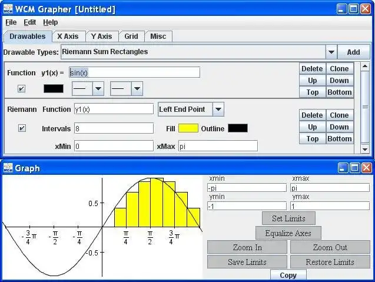Click the Riemann xMax input field
The width and height of the screenshot is (375, 282).
tap(218, 146)
